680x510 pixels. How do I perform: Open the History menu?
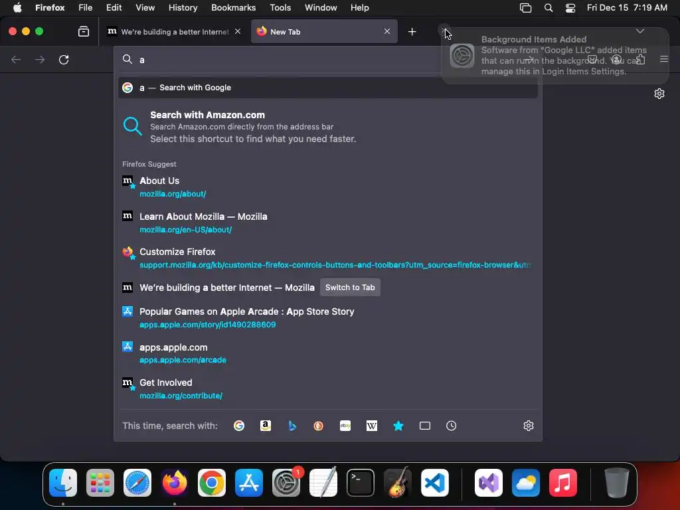183,7
